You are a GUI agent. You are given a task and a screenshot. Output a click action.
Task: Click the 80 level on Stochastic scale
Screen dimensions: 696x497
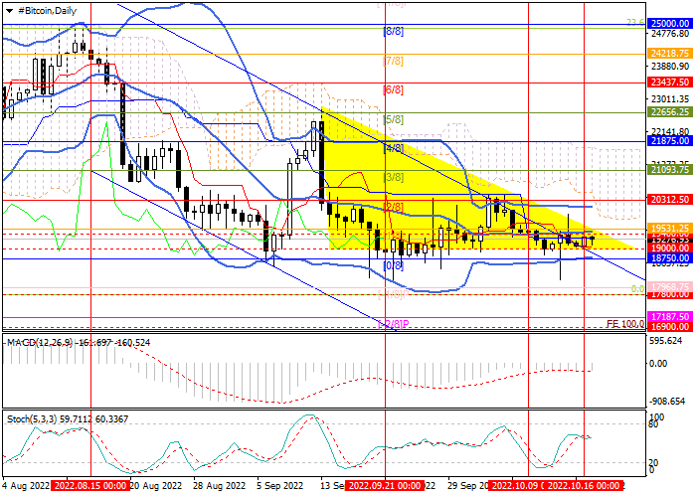(x=653, y=424)
